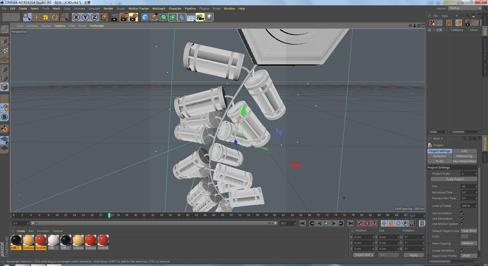Add a Light object
488x266 pixels.
pyautogui.click(x=209, y=17)
